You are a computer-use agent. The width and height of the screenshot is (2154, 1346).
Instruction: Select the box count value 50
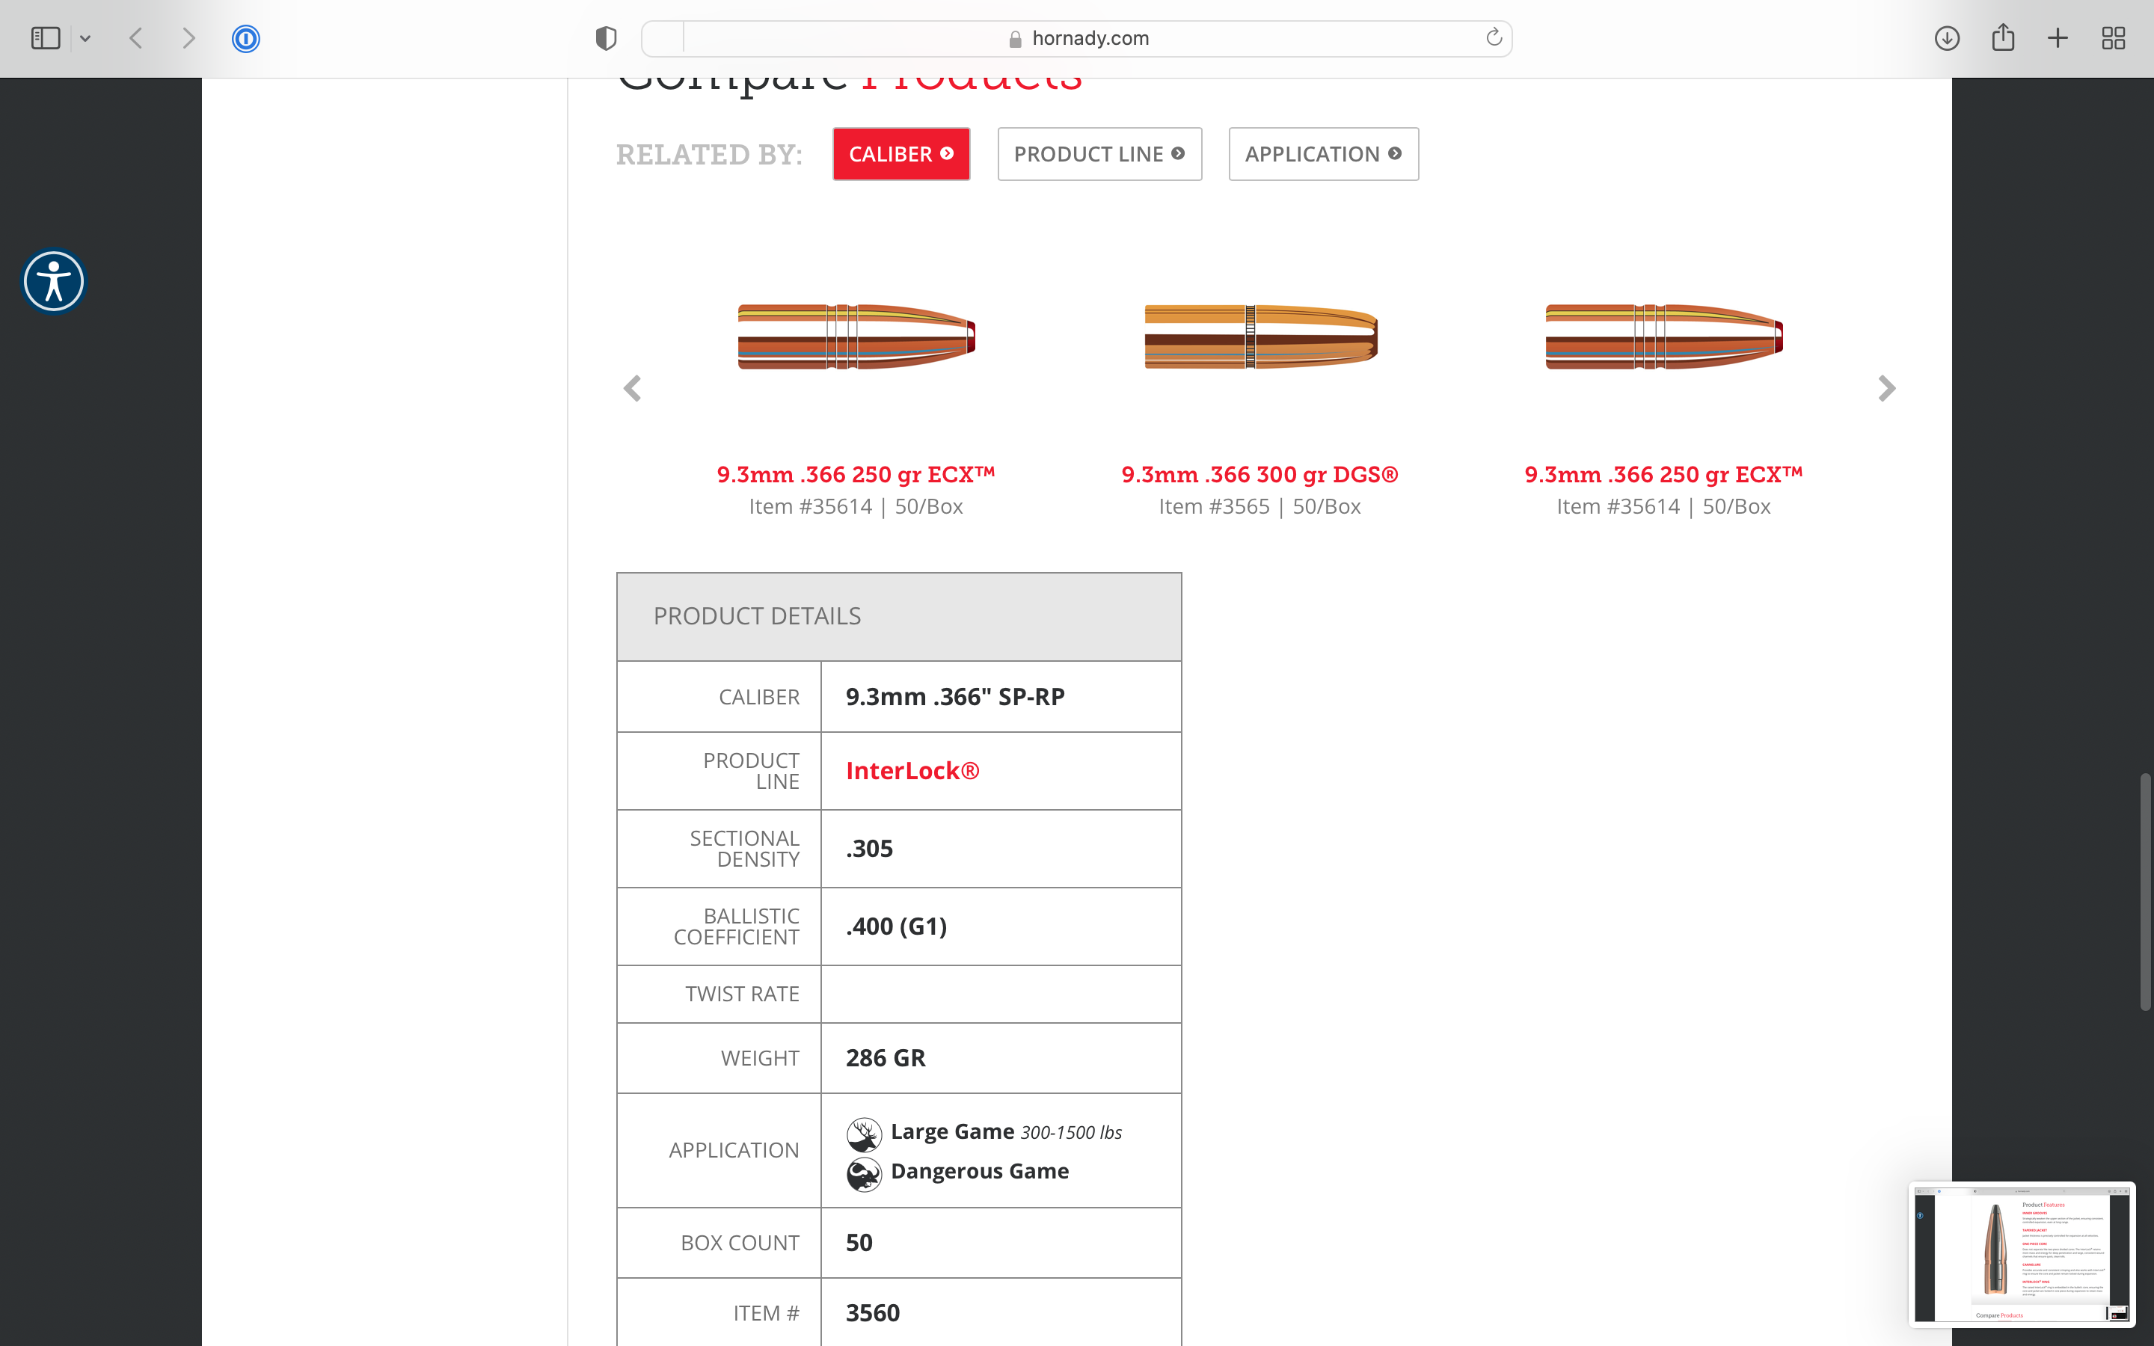click(x=859, y=1243)
